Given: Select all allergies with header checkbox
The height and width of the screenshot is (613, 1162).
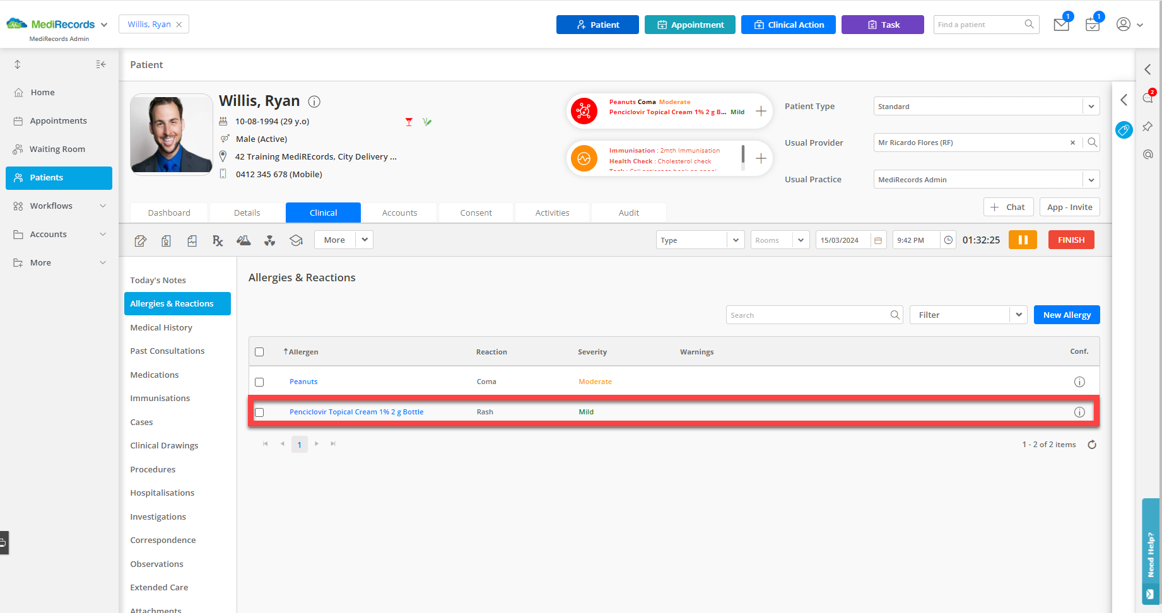Looking at the screenshot, I should pyautogui.click(x=259, y=352).
